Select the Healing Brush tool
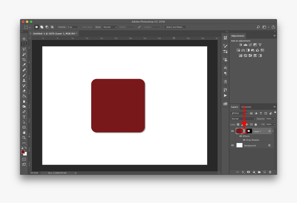The image size is (297, 203). 24,70
